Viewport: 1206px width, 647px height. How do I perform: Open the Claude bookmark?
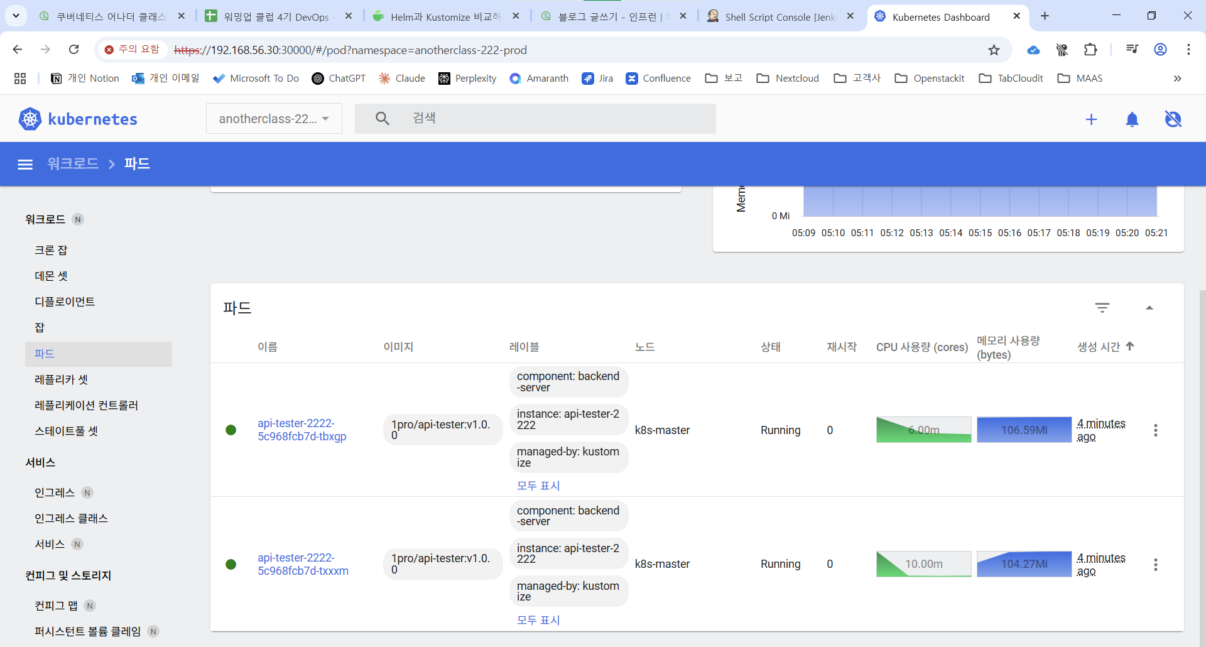[x=402, y=79]
